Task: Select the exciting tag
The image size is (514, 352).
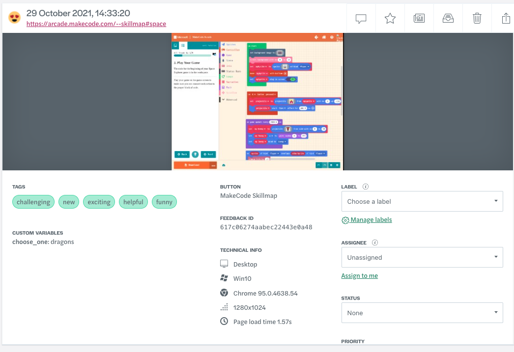Action: pyautogui.click(x=99, y=202)
